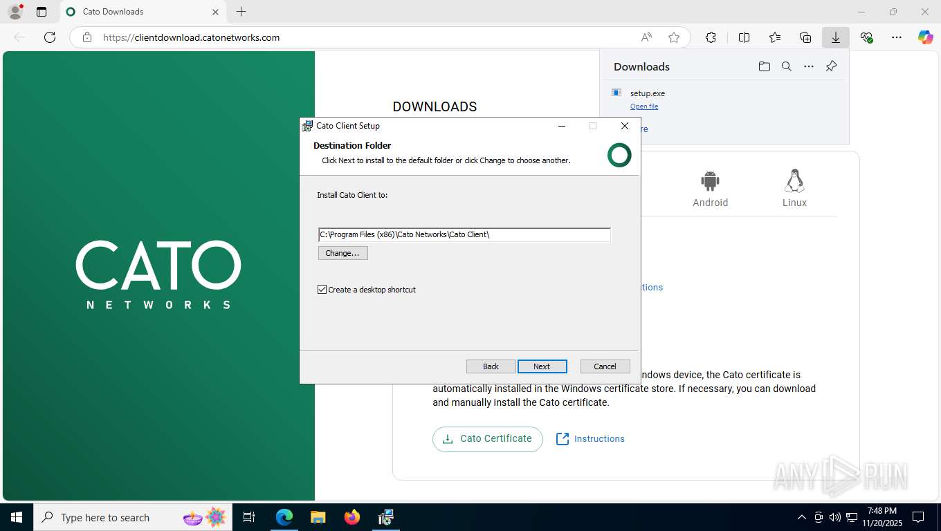Open Firefox from the taskbar
This screenshot has height=531, width=941.
click(352, 517)
